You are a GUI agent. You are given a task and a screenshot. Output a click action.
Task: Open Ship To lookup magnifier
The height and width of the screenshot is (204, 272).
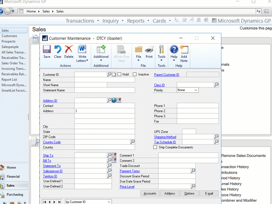[x=109, y=155]
